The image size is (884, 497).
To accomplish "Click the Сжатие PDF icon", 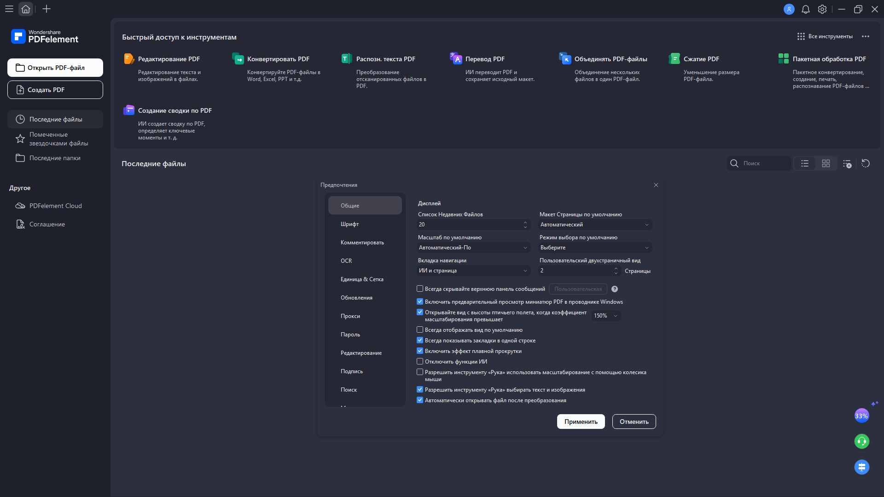I will pyautogui.click(x=674, y=59).
